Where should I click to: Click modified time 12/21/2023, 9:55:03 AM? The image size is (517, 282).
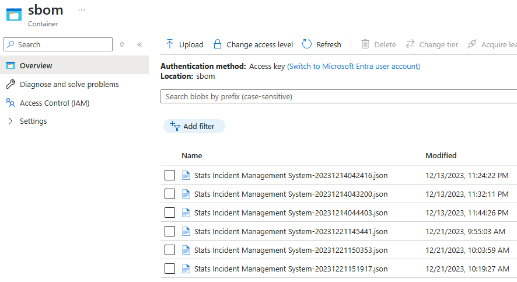[465, 232]
